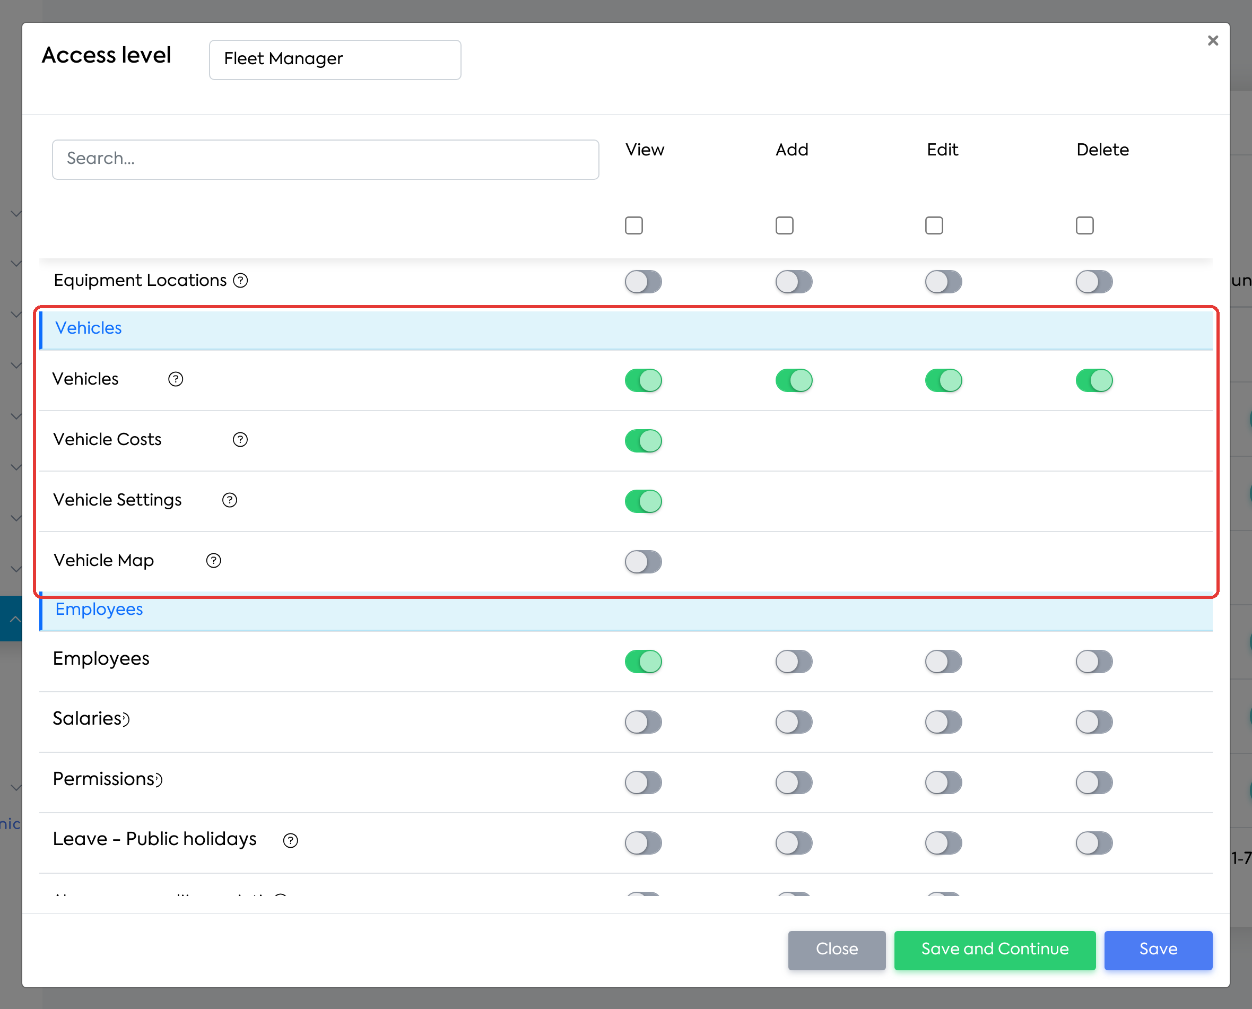Screen dimensions: 1252x1009
Task: Click help icon beside Vehicle Map
Action: click(x=214, y=561)
